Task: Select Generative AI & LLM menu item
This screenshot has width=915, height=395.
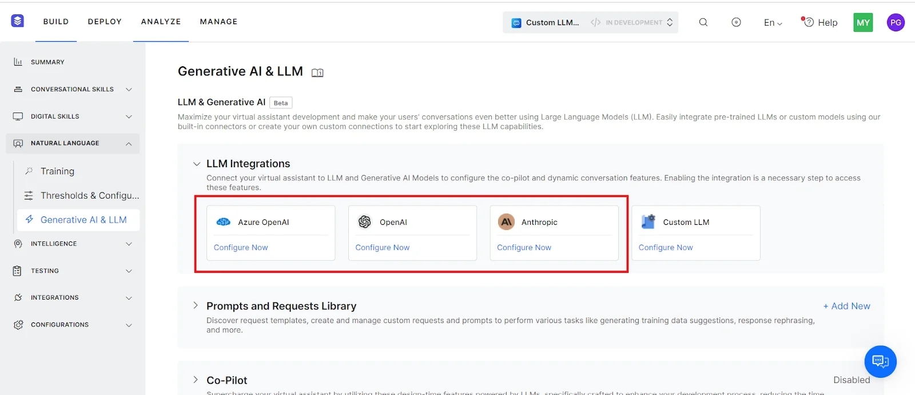Action: pos(78,220)
